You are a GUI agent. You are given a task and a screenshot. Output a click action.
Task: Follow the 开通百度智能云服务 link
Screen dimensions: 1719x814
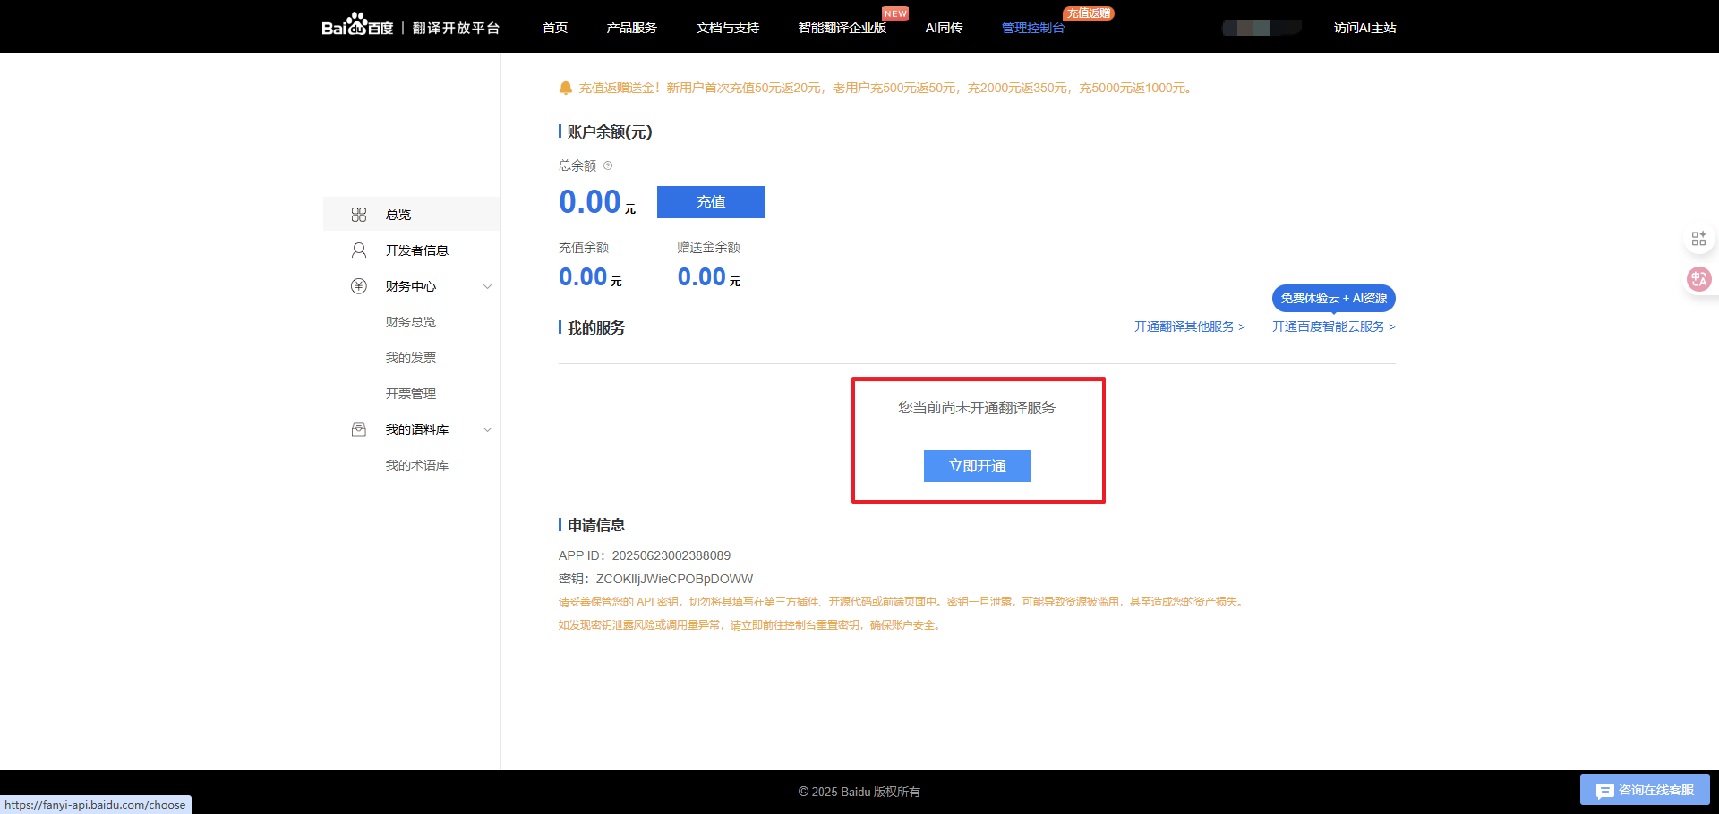tap(1333, 326)
